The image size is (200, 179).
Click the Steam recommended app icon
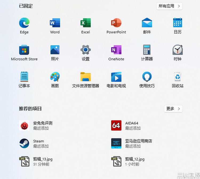pyautogui.click(x=24, y=143)
